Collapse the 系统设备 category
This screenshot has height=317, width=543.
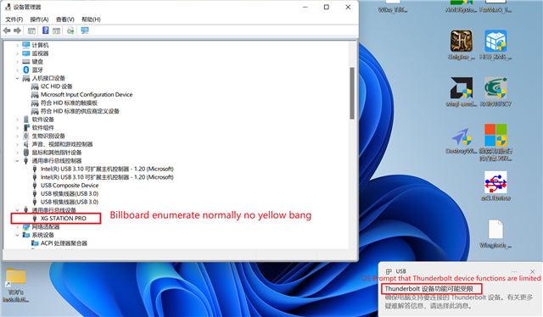click(x=17, y=235)
